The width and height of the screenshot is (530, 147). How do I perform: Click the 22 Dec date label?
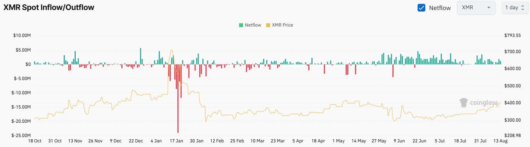click(x=136, y=141)
